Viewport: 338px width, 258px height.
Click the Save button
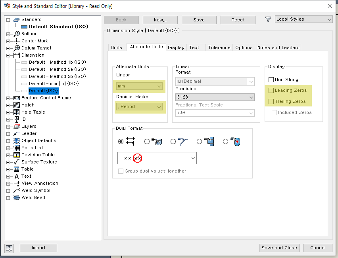tap(199, 20)
